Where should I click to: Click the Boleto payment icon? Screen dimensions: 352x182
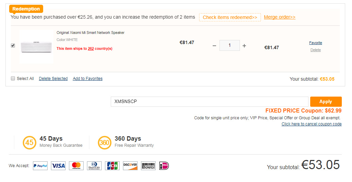[148, 166]
